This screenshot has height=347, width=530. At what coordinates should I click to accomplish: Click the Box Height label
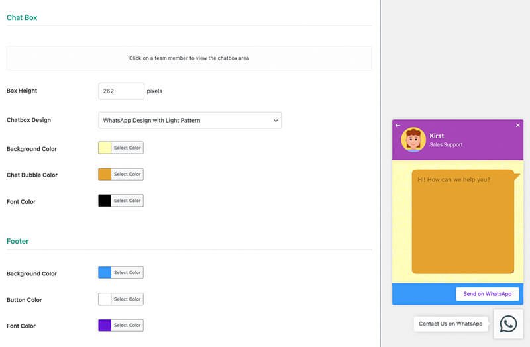pyautogui.click(x=22, y=91)
